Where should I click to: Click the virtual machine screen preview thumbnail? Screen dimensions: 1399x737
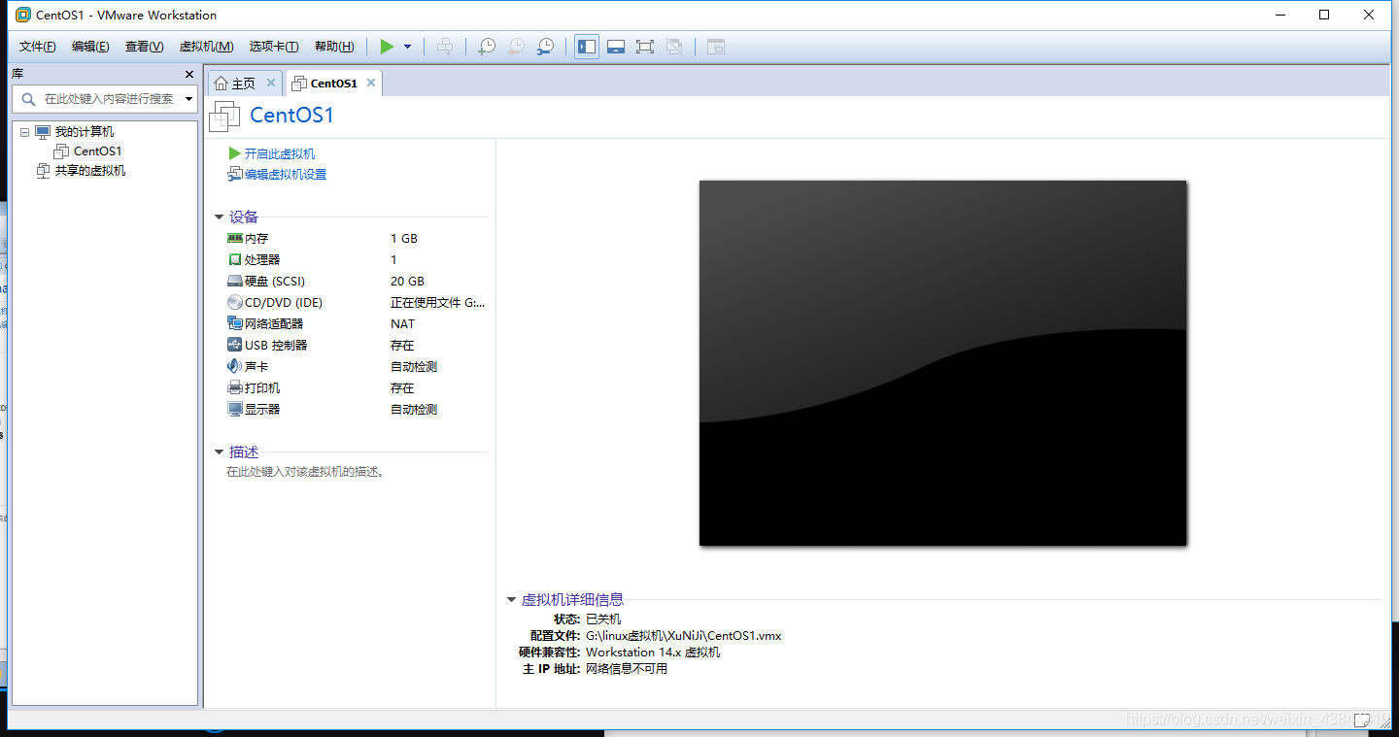coord(942,363)
